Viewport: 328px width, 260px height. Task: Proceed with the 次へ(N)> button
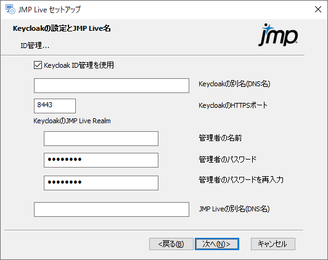[217, 244]
